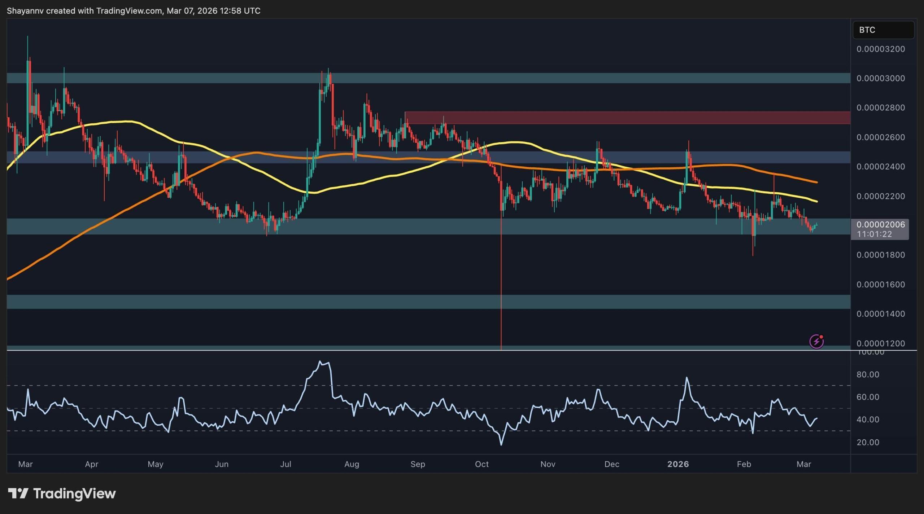Click the Mar label on the time axis
The height and width of the screenshot is (514, 924).
(25, 464)
